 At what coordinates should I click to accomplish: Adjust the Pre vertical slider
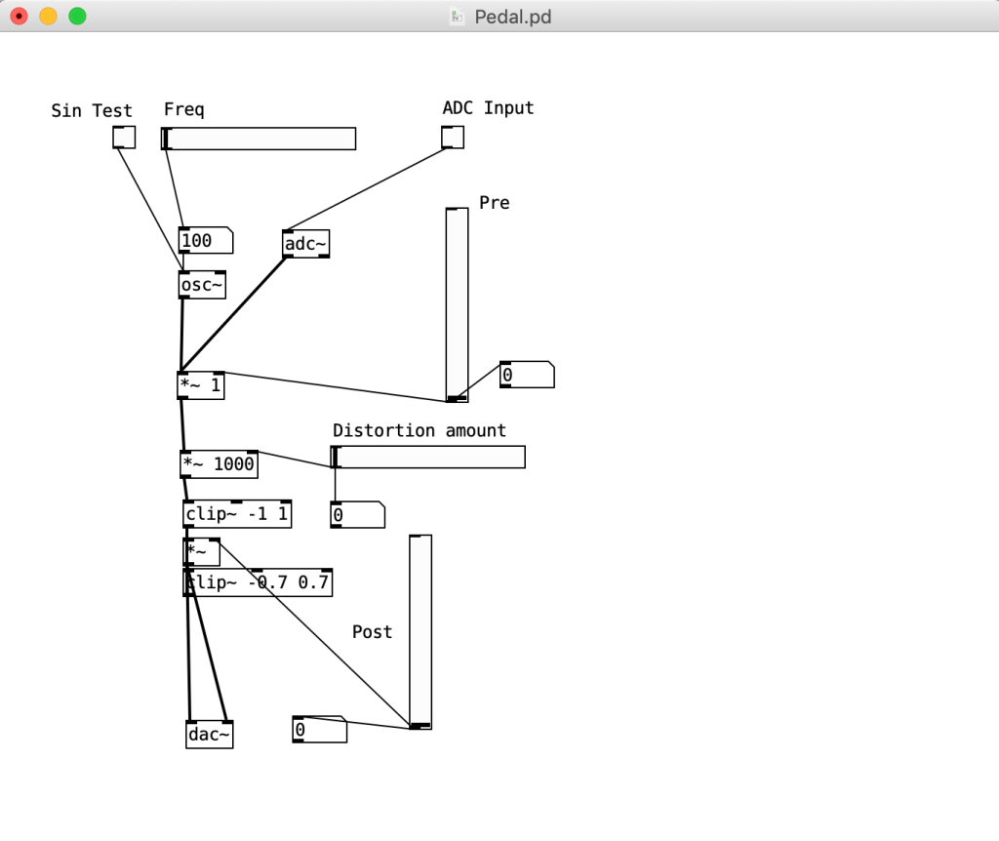457,304
